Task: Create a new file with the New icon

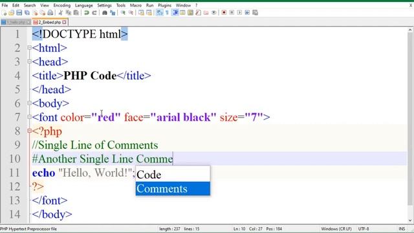Action: click(x=4, y=12)
